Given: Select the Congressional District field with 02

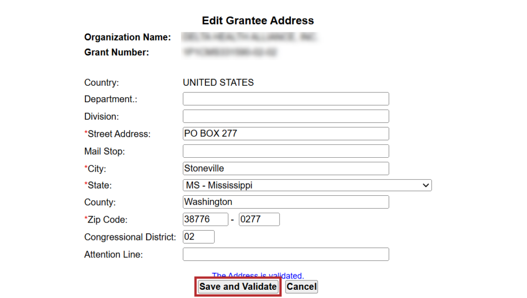Looking at the screenshot, I should [198, 237].
